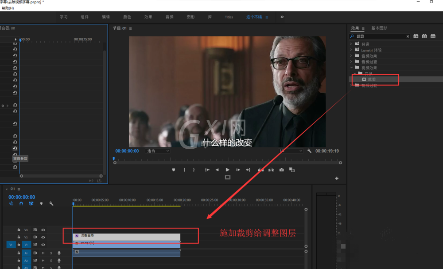
Task: Open Program monitor settings wrench
Action: pyautogui.click(x=309, y=151)
